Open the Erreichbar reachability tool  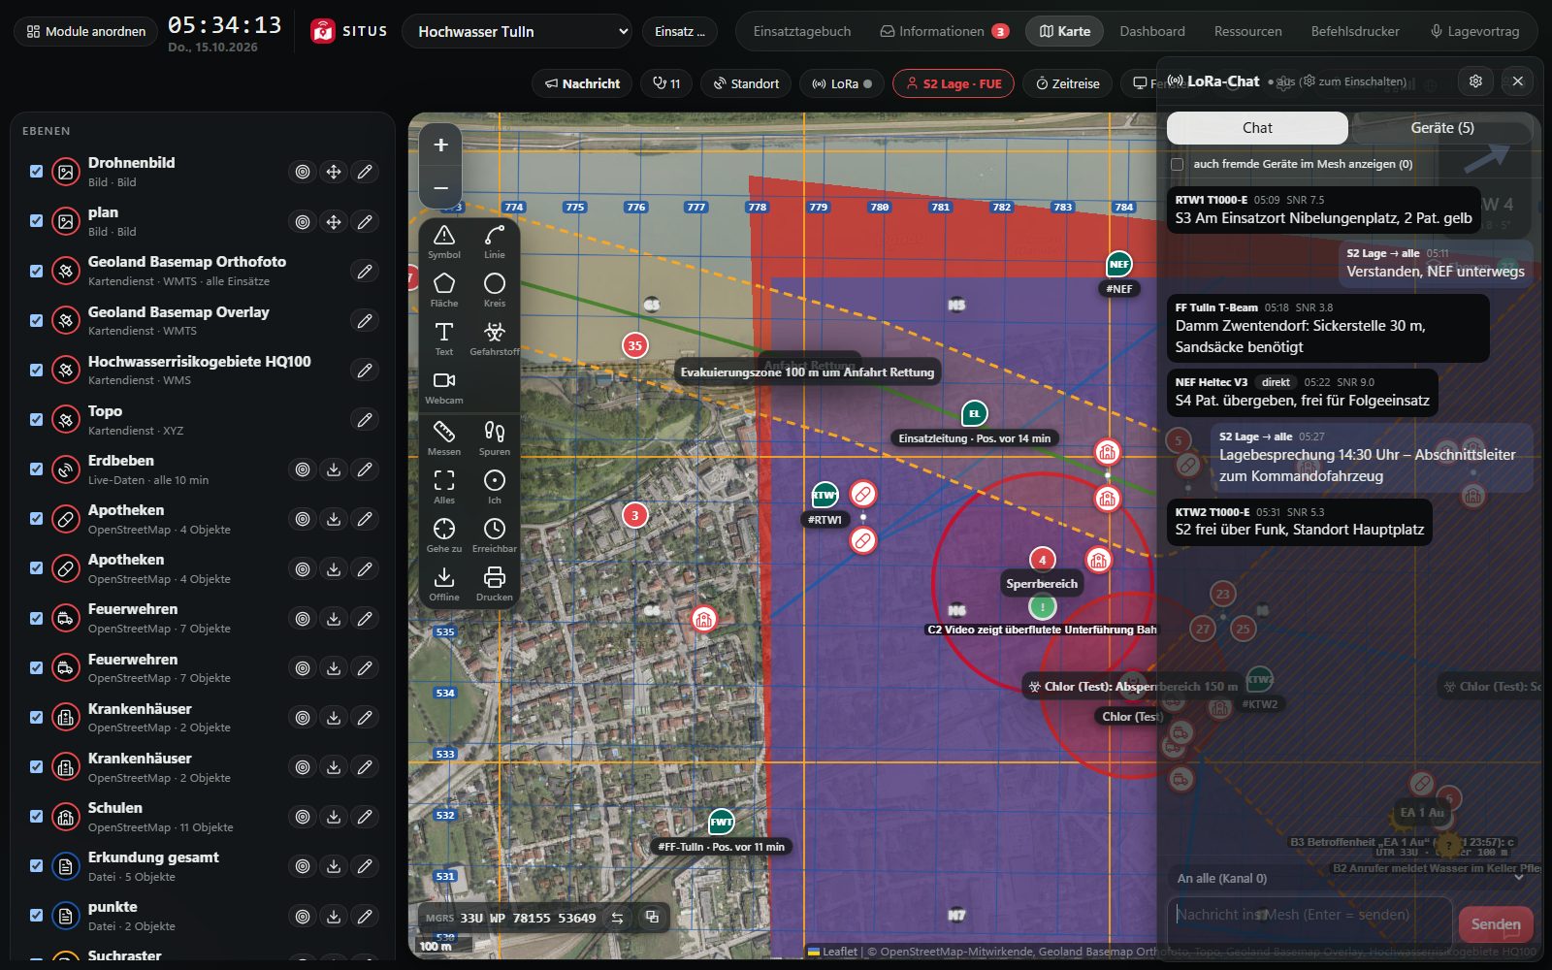click(495, 535)
